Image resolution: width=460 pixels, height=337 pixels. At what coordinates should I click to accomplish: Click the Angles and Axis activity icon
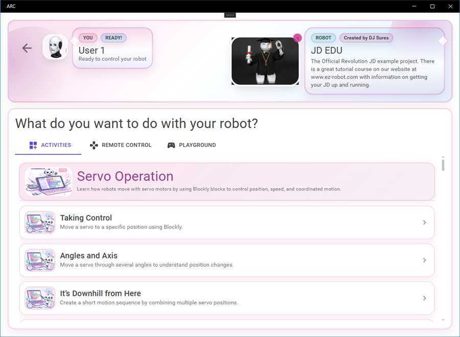[x=40, y=260]
